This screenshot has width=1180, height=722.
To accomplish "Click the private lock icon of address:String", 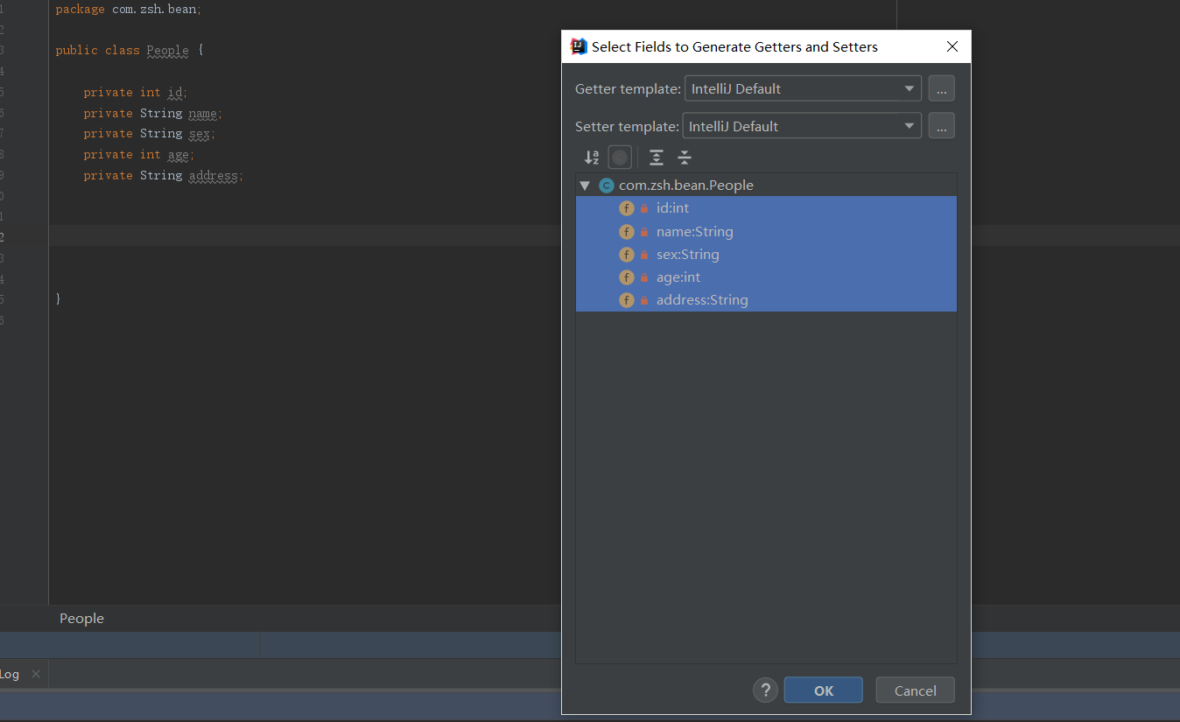I will tap(644, 300).
